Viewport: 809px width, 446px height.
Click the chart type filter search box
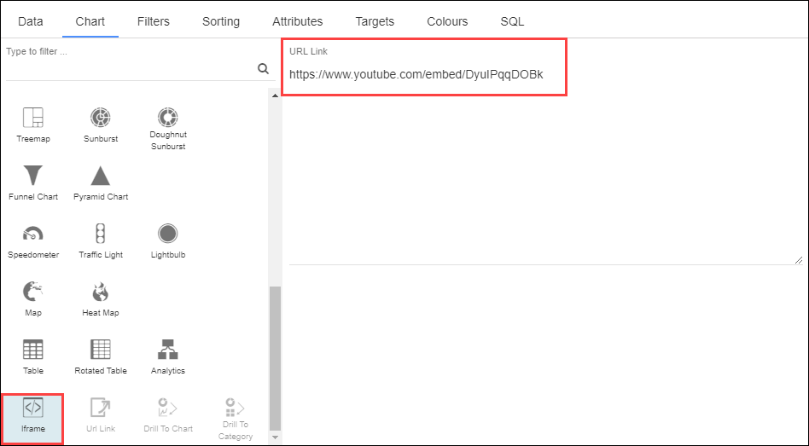click(x=128, y=68)
